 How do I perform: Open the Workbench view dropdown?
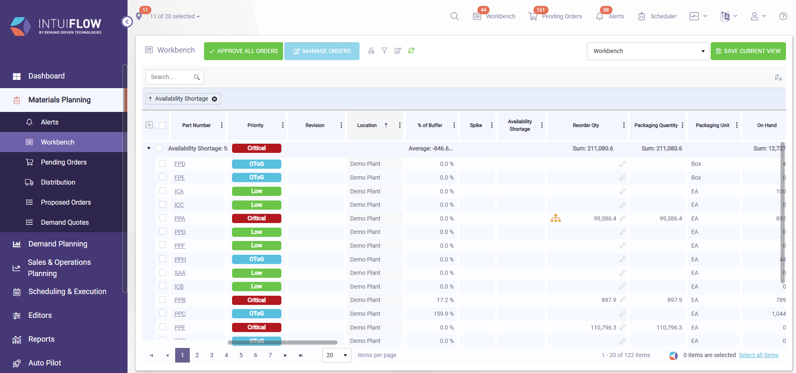(x=648, y=51)
